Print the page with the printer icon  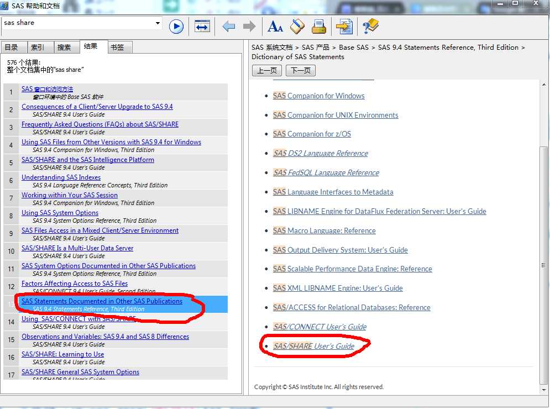319,27
